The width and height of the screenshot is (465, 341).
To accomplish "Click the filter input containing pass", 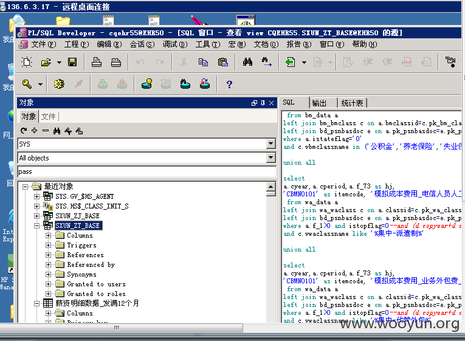I will tap(147, 171).
